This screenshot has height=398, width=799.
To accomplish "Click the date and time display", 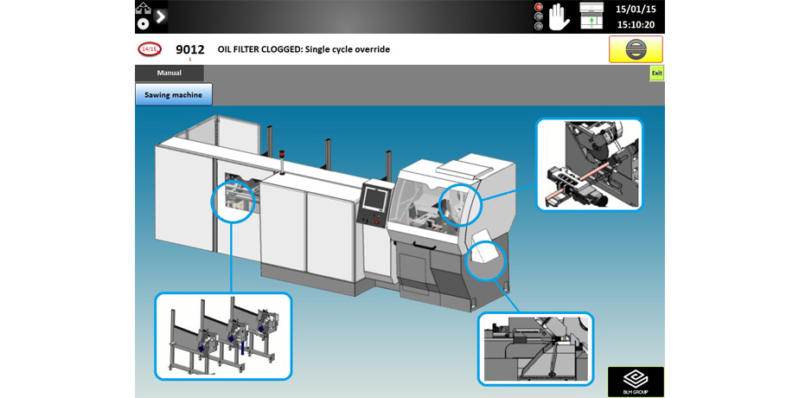I will click(634, 16).
